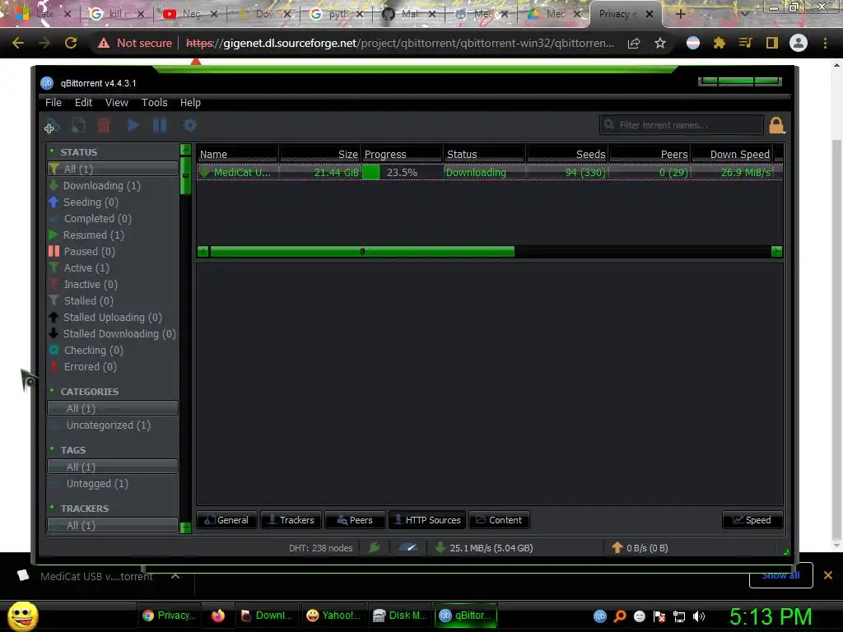Open qBittorrent Options gear icon
This screenshot has height=632, width=843.
190,125
